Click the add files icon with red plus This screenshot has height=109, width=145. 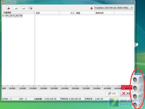tap(8, 8)
